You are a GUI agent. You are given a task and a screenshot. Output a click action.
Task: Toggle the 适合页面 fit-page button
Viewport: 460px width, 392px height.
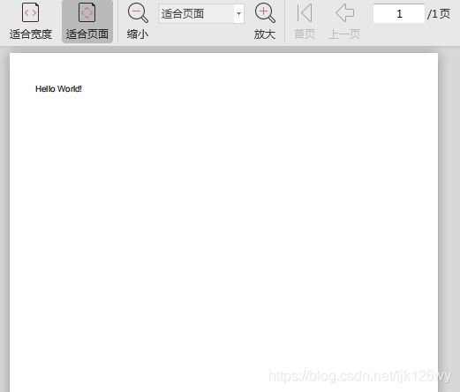pos(87,22)
